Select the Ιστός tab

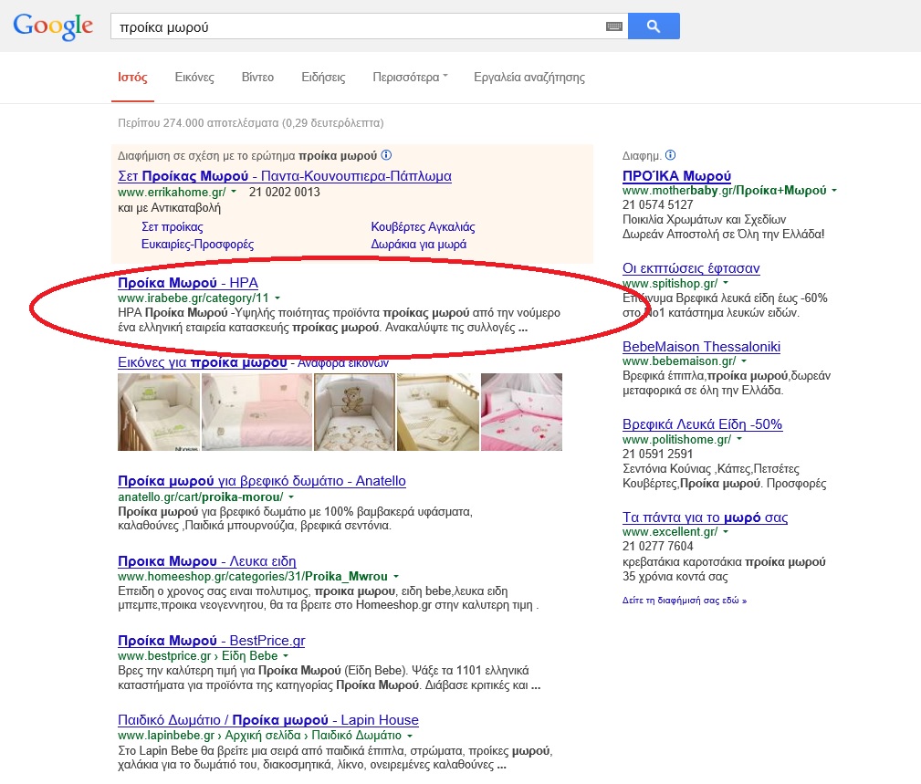click(x=132, y=77)
